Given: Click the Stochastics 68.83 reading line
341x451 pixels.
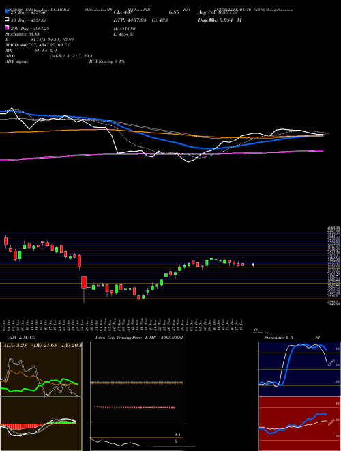Looking at the screenshot, I should coord(22,34).
